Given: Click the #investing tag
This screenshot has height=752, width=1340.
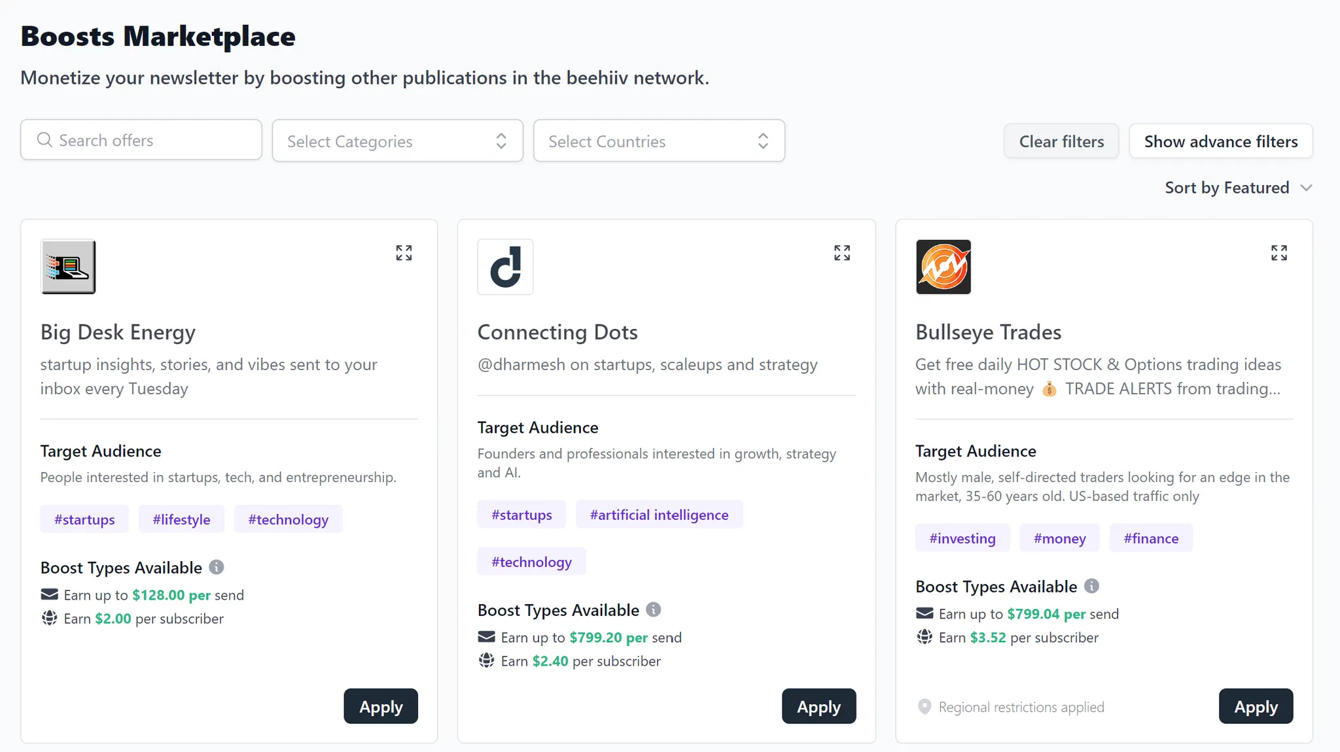Looking at the screenshot, I should 962,538.
